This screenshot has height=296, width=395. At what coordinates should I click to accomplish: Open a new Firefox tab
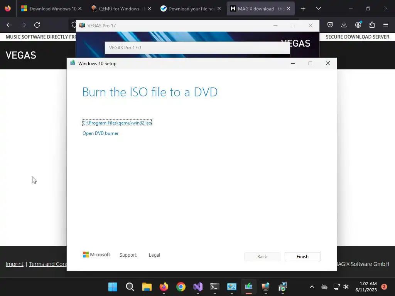303,9
